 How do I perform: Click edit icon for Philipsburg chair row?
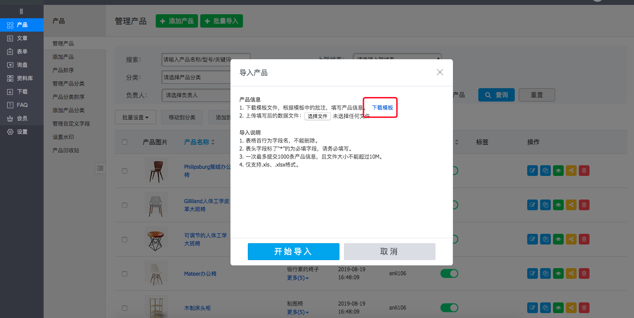click(x=532, y=170)
